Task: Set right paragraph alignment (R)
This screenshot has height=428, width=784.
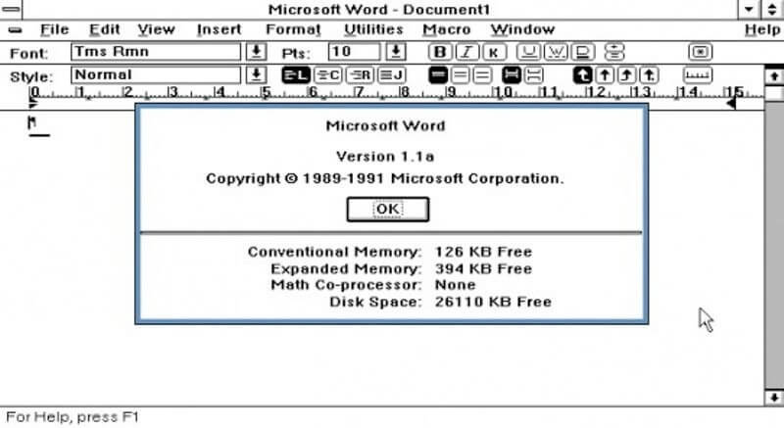Action: [360, 75]
